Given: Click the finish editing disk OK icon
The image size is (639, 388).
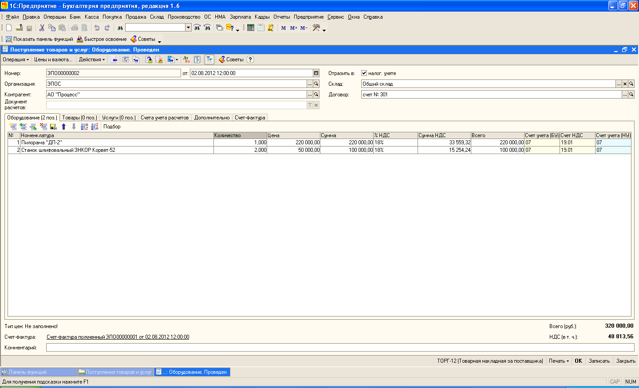Looking at the screenshot, I should point(54,127).
